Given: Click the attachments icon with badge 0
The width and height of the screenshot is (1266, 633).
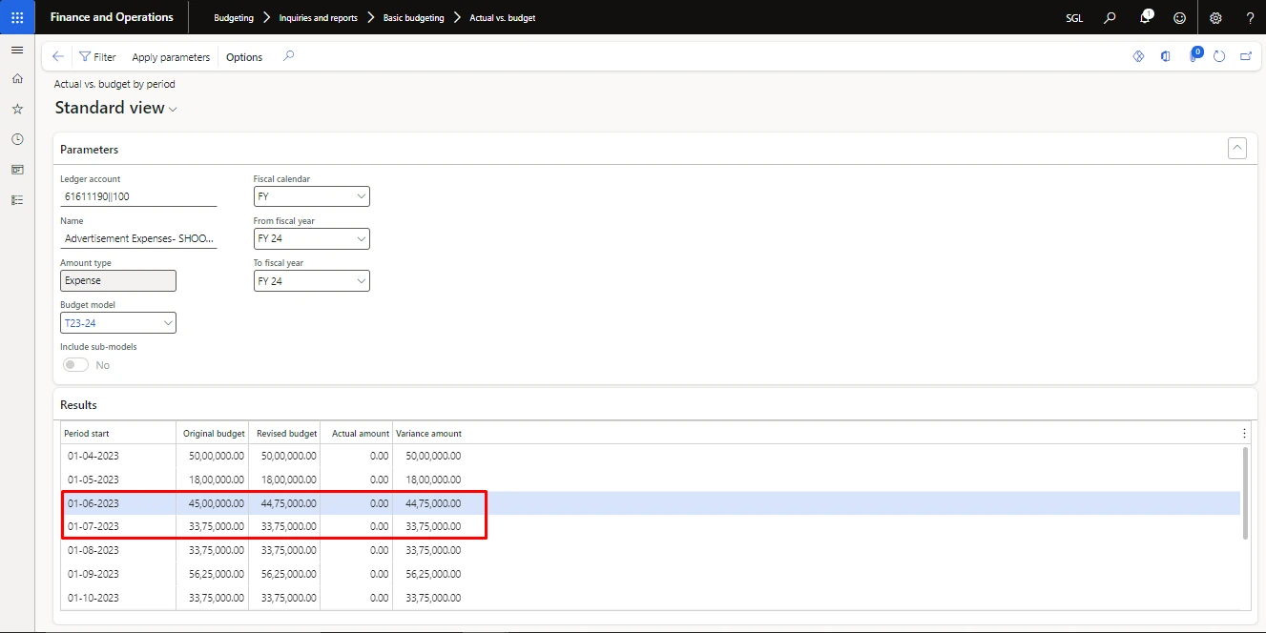Looking at the screenshot, I should [1194, 55].
